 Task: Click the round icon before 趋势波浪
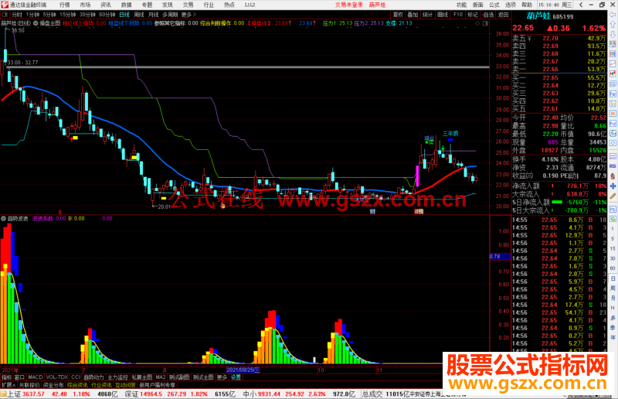coord(4,218)
